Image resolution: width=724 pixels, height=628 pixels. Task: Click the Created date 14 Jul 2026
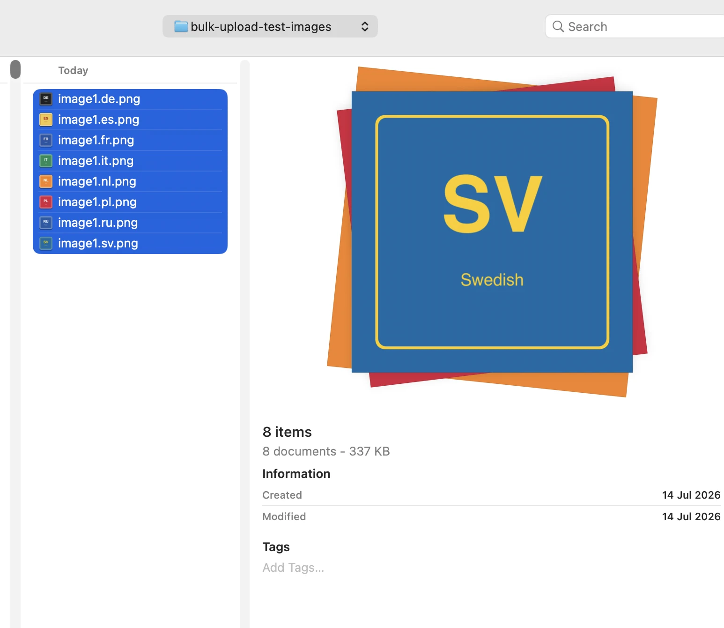pyautogui.click(x=691, y=495)
